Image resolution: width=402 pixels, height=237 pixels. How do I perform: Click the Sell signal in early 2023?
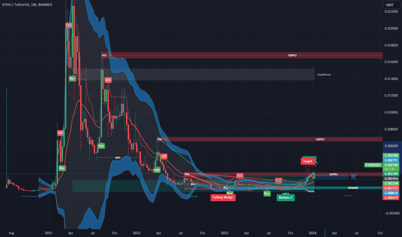pos(239,175)
